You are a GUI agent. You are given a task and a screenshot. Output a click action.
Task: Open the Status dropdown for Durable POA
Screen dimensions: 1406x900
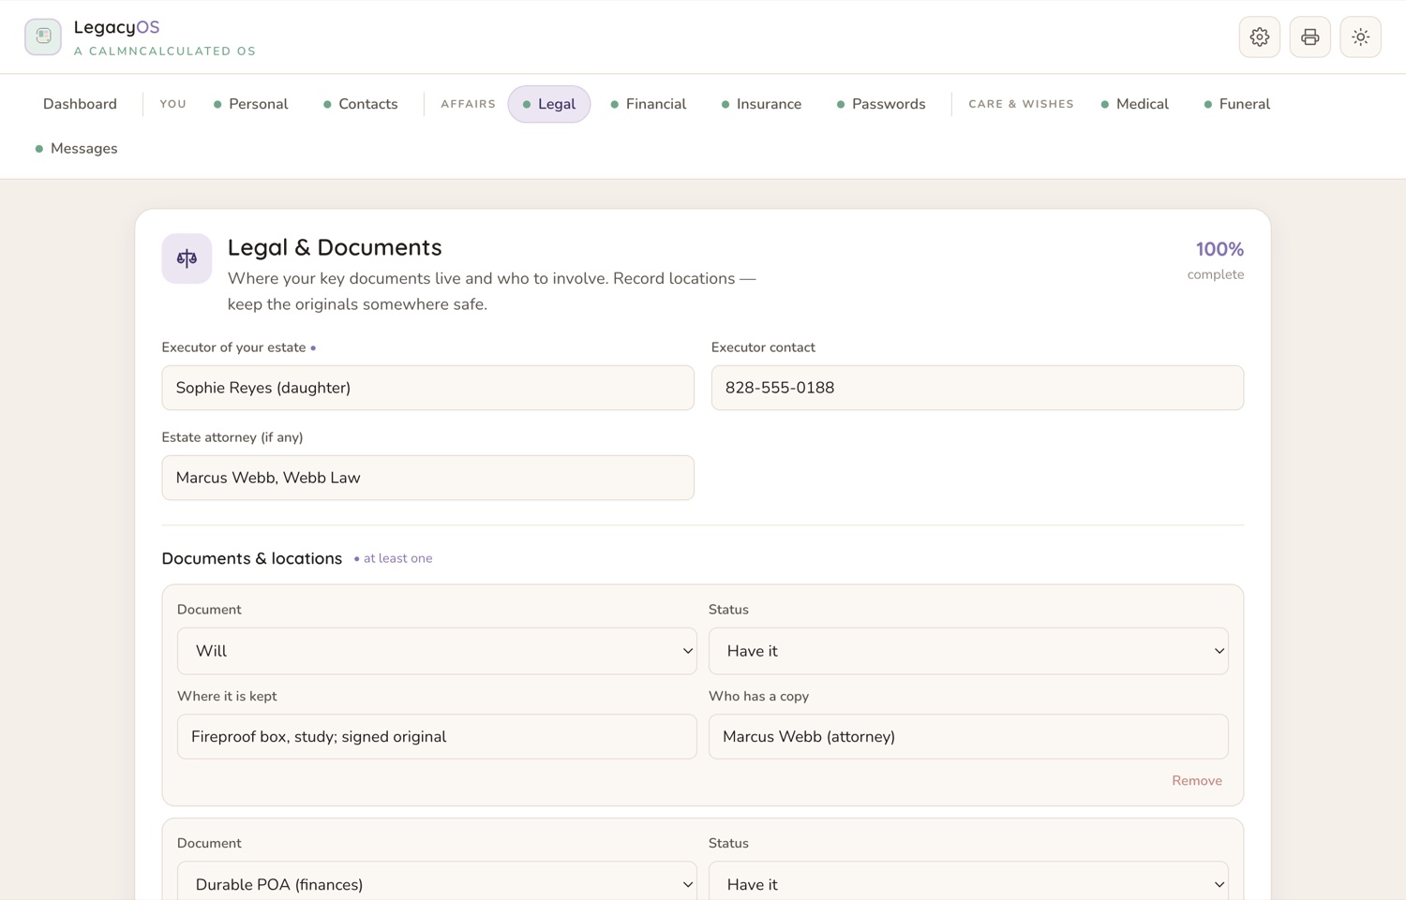click(968, 883)
